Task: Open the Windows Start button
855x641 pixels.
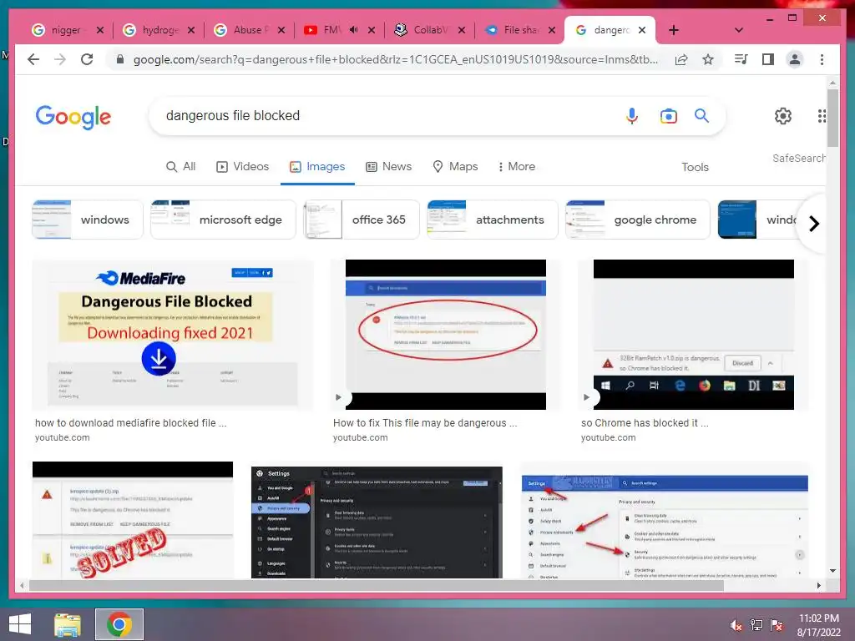Action: coord(20,624)
